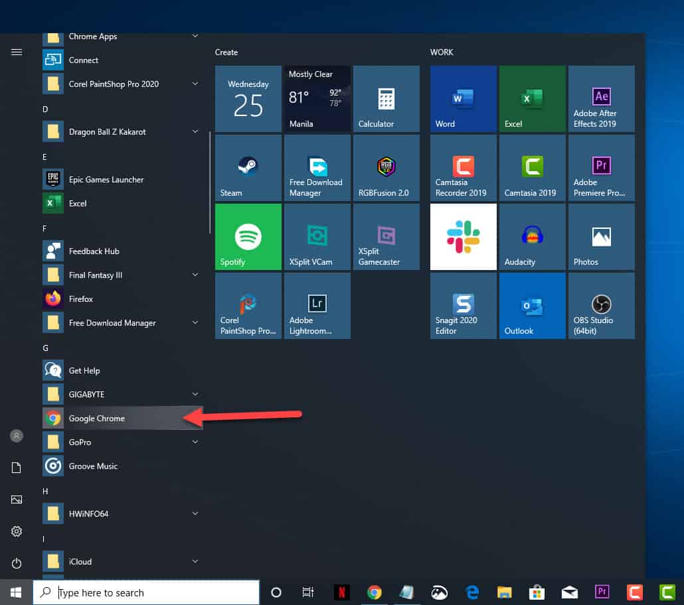The width and height of the screenshot is (684, 605).
Task: Switch to Chrome on the taskbar
Action: pos(375,592)
